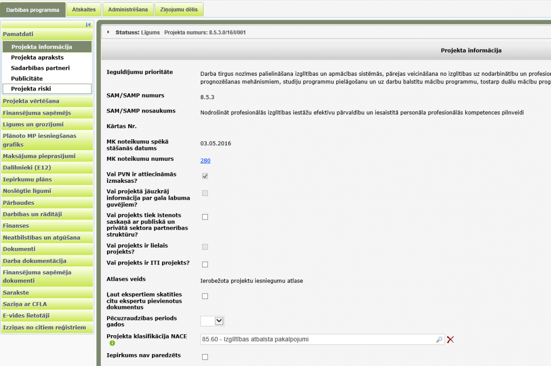Switch to the Atskaites tab
551x366 pixels.
(83, 10)
